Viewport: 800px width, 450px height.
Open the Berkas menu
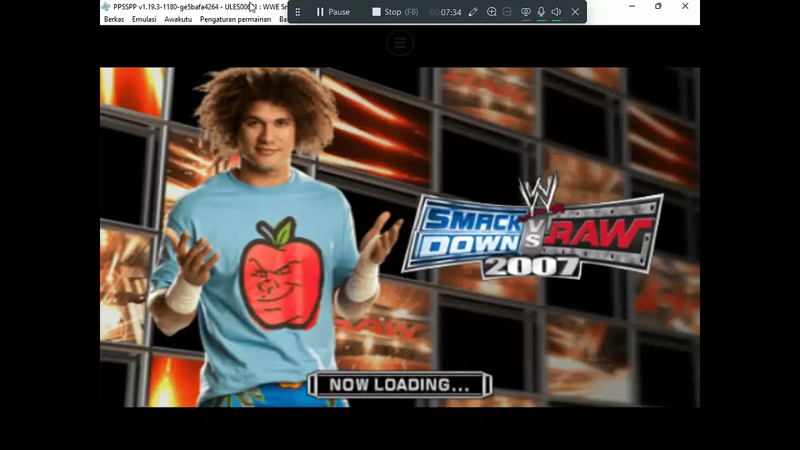click(114, 19)
